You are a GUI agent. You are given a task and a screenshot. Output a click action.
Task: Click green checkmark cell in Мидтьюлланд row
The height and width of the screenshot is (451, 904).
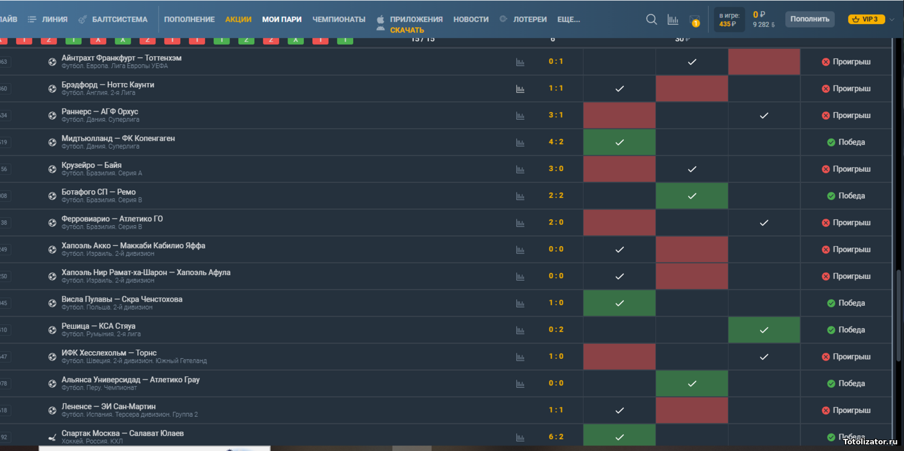pos(620,142)
